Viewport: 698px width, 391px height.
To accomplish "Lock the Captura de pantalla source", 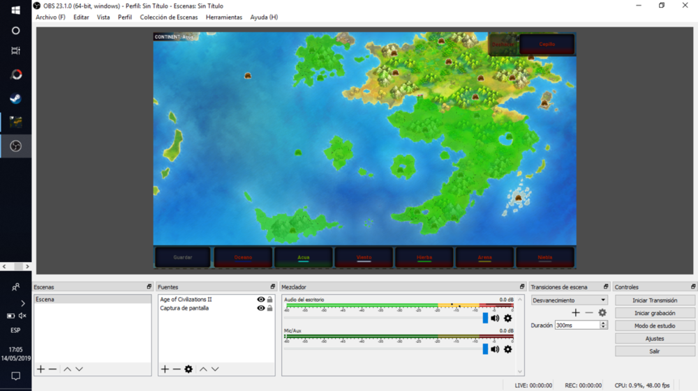I will click(269, 308).
